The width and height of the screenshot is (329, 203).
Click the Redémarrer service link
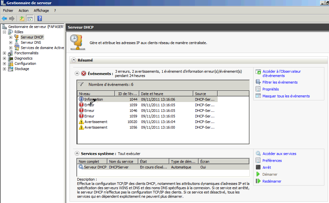click(x=272, y=181)
